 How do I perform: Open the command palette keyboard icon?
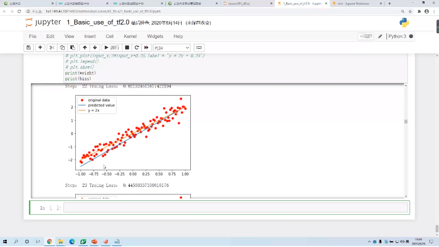[x=199, y=48]
